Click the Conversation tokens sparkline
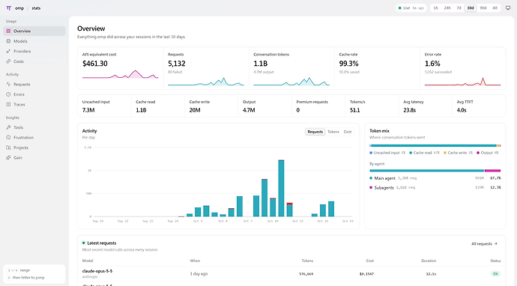This screenshot has height=286, width=517. coord(291,82)
